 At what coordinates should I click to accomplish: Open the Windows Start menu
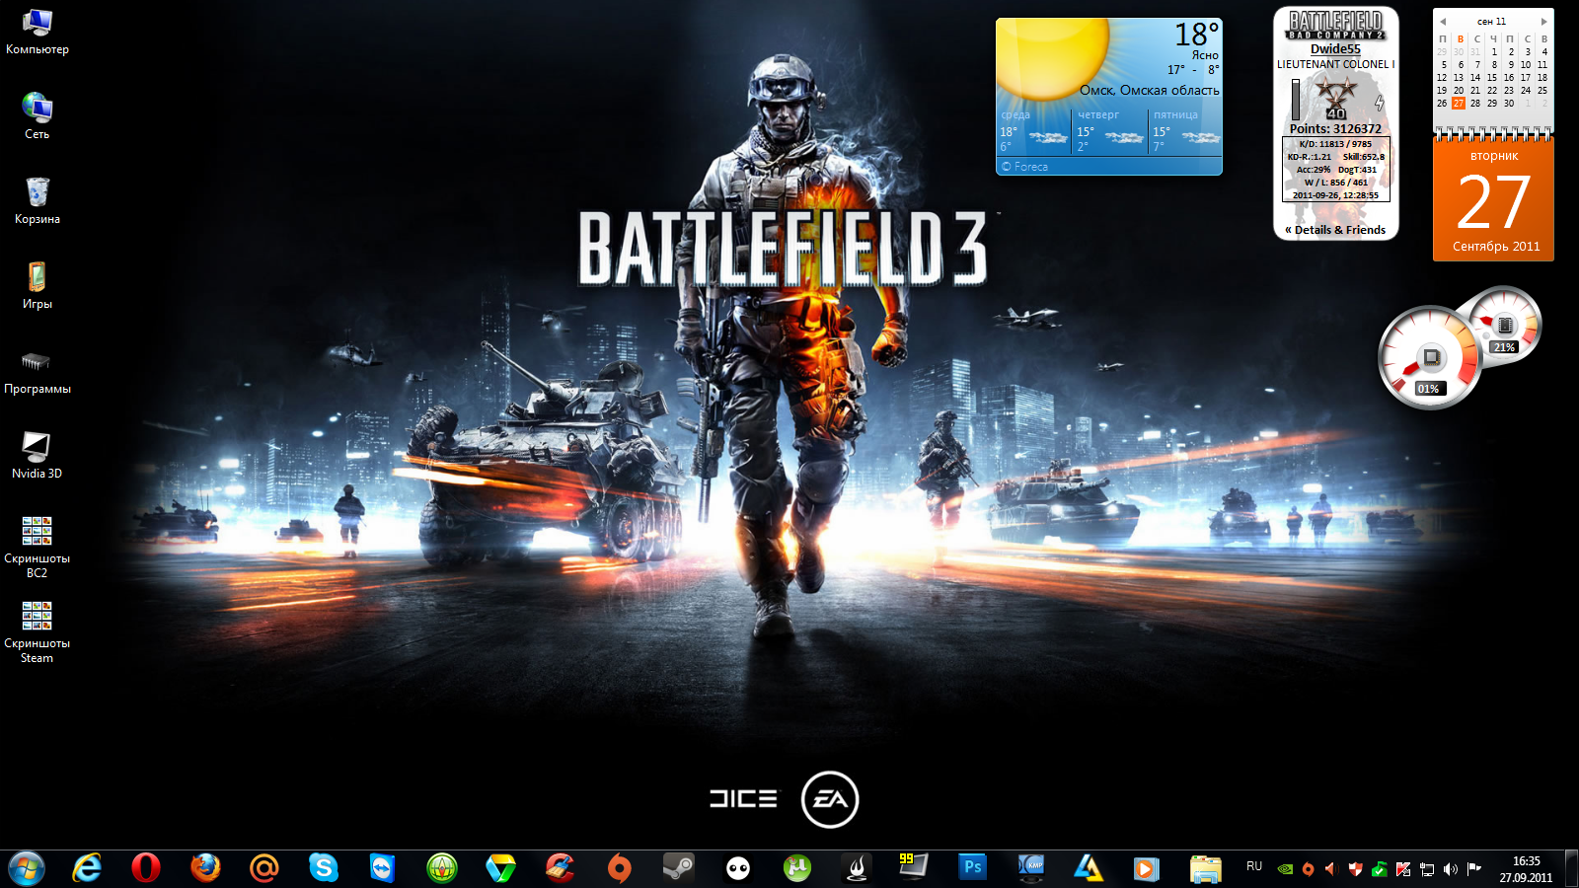[x=27, y=868]
